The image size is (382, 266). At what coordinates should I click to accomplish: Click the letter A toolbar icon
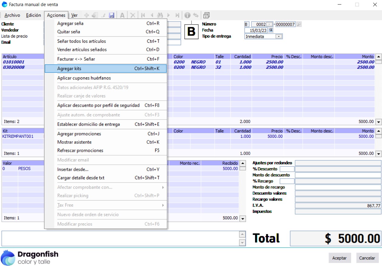(x=122, y=15)
